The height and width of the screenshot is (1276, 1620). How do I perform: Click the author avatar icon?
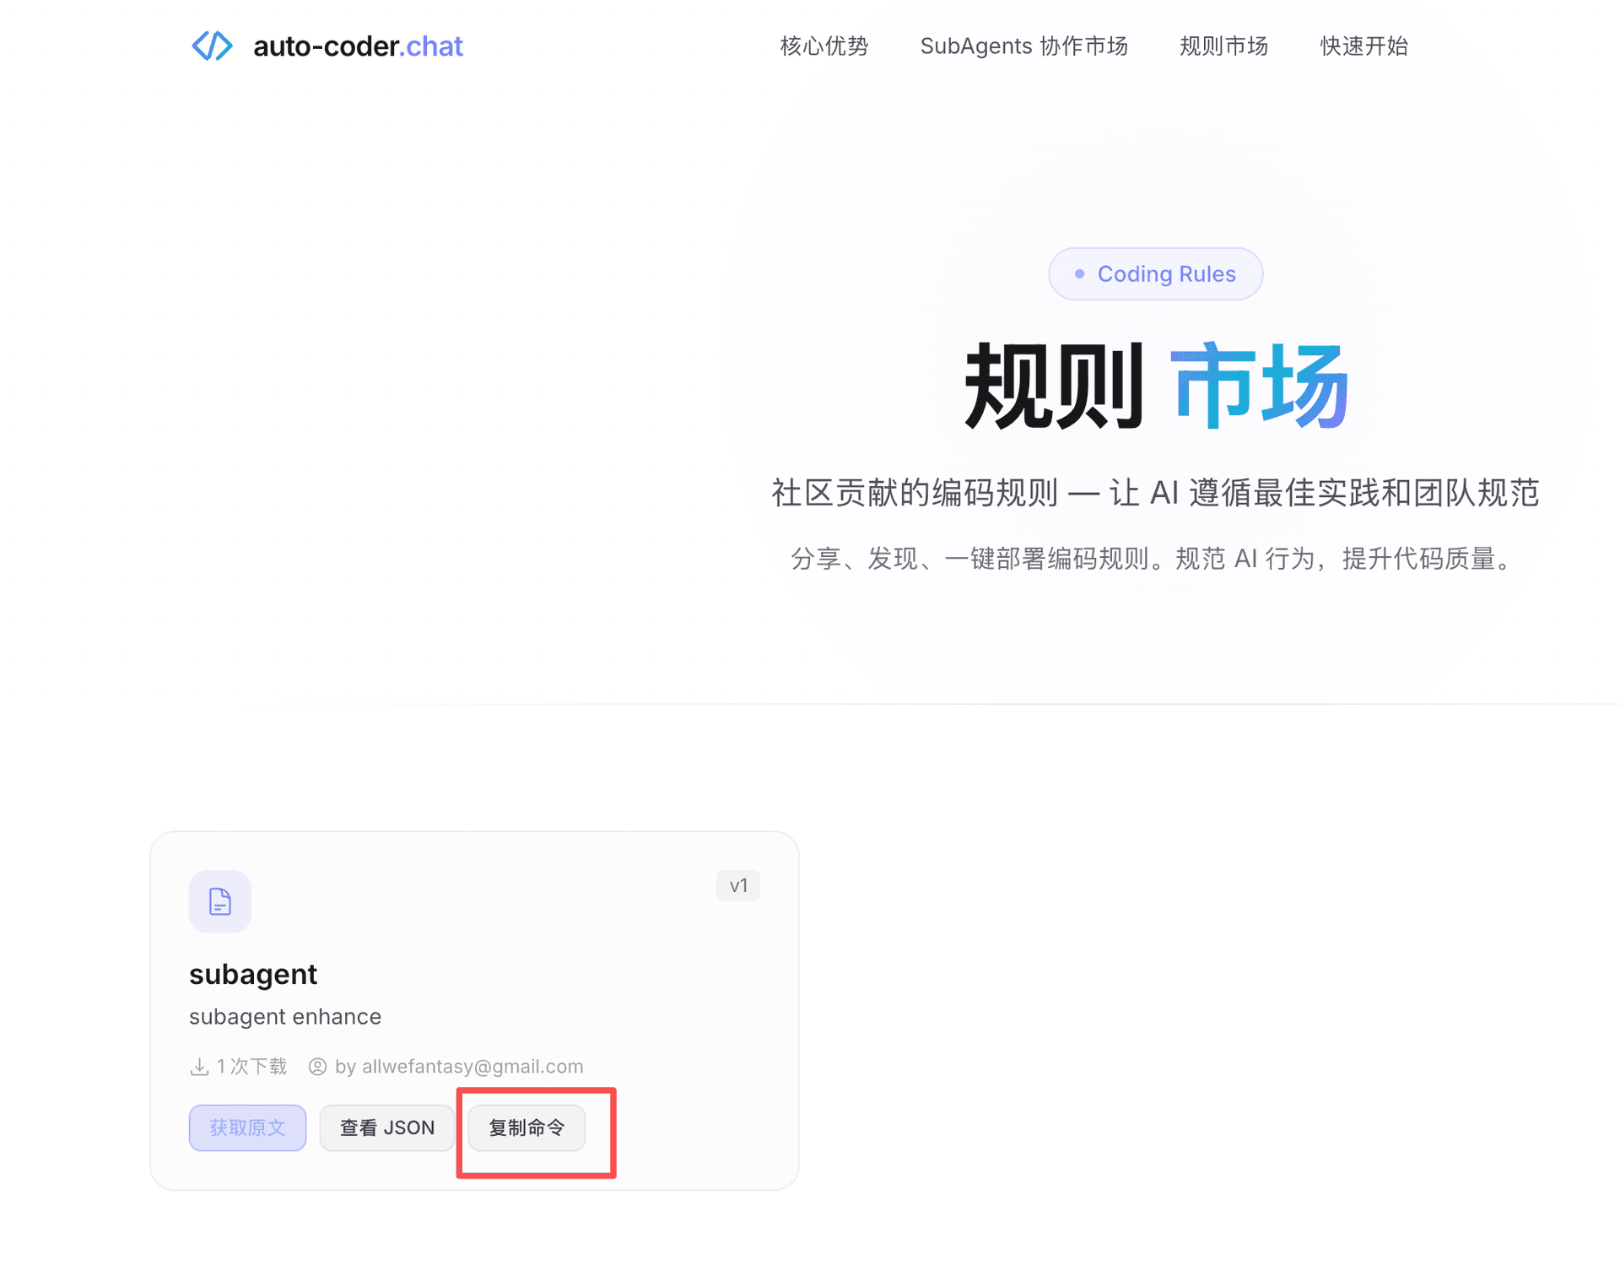pos(317,1066)
